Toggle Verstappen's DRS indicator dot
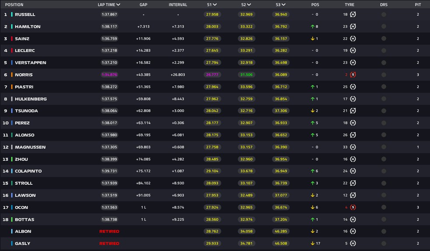The width and height of the screenshot is (430, 251). pos(384,63)
